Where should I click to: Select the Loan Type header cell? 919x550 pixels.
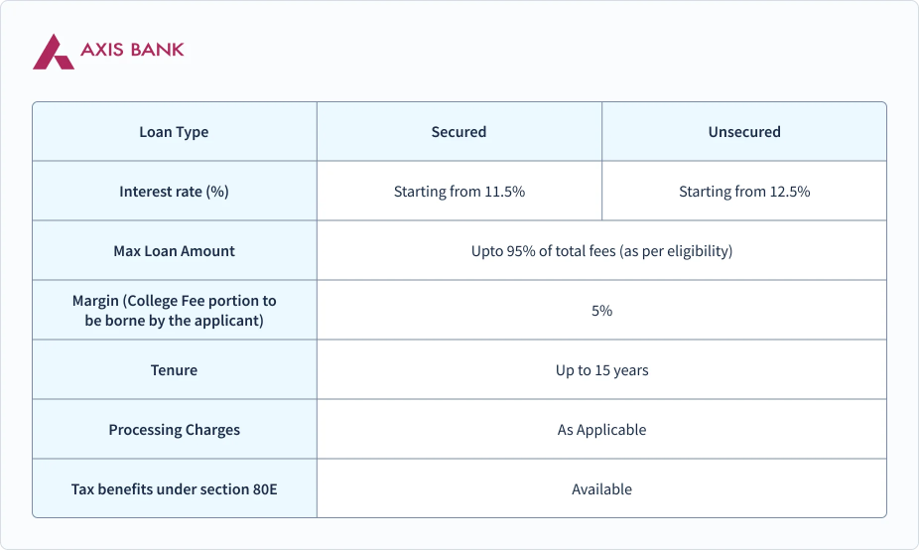click(174, 132)
